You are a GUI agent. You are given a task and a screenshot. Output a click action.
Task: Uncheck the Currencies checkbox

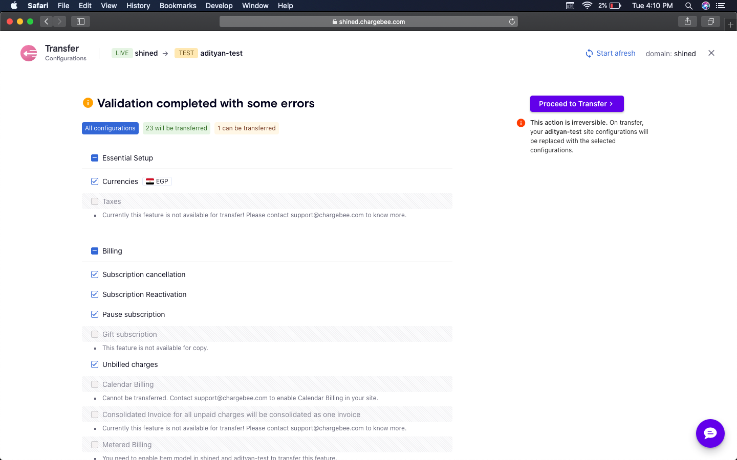point(95,181)
